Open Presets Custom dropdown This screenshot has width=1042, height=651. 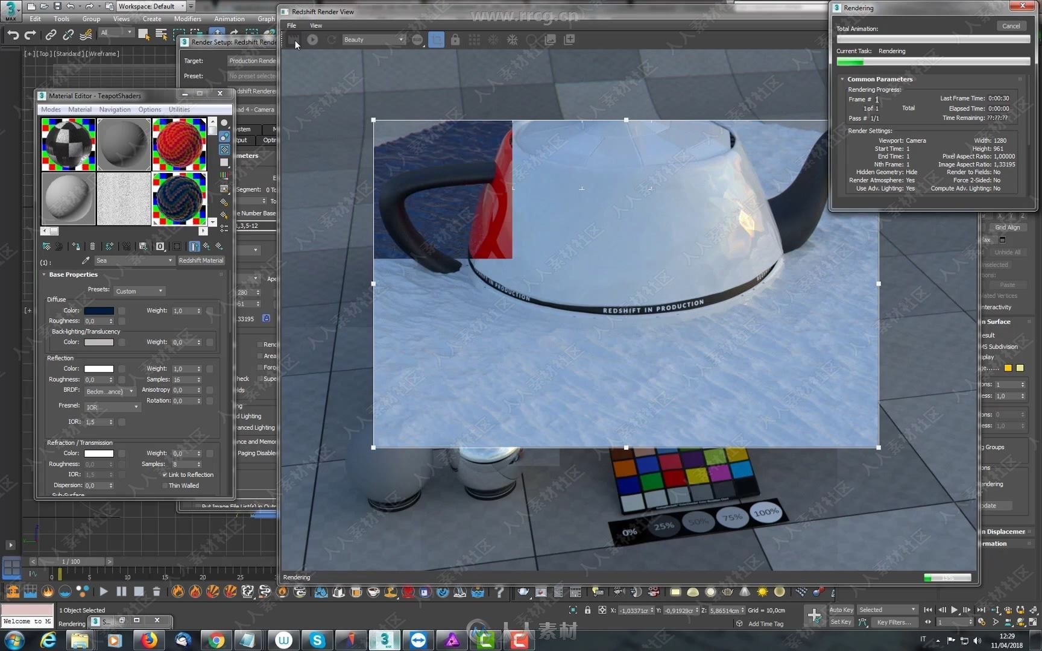click(x=139, y=291)
